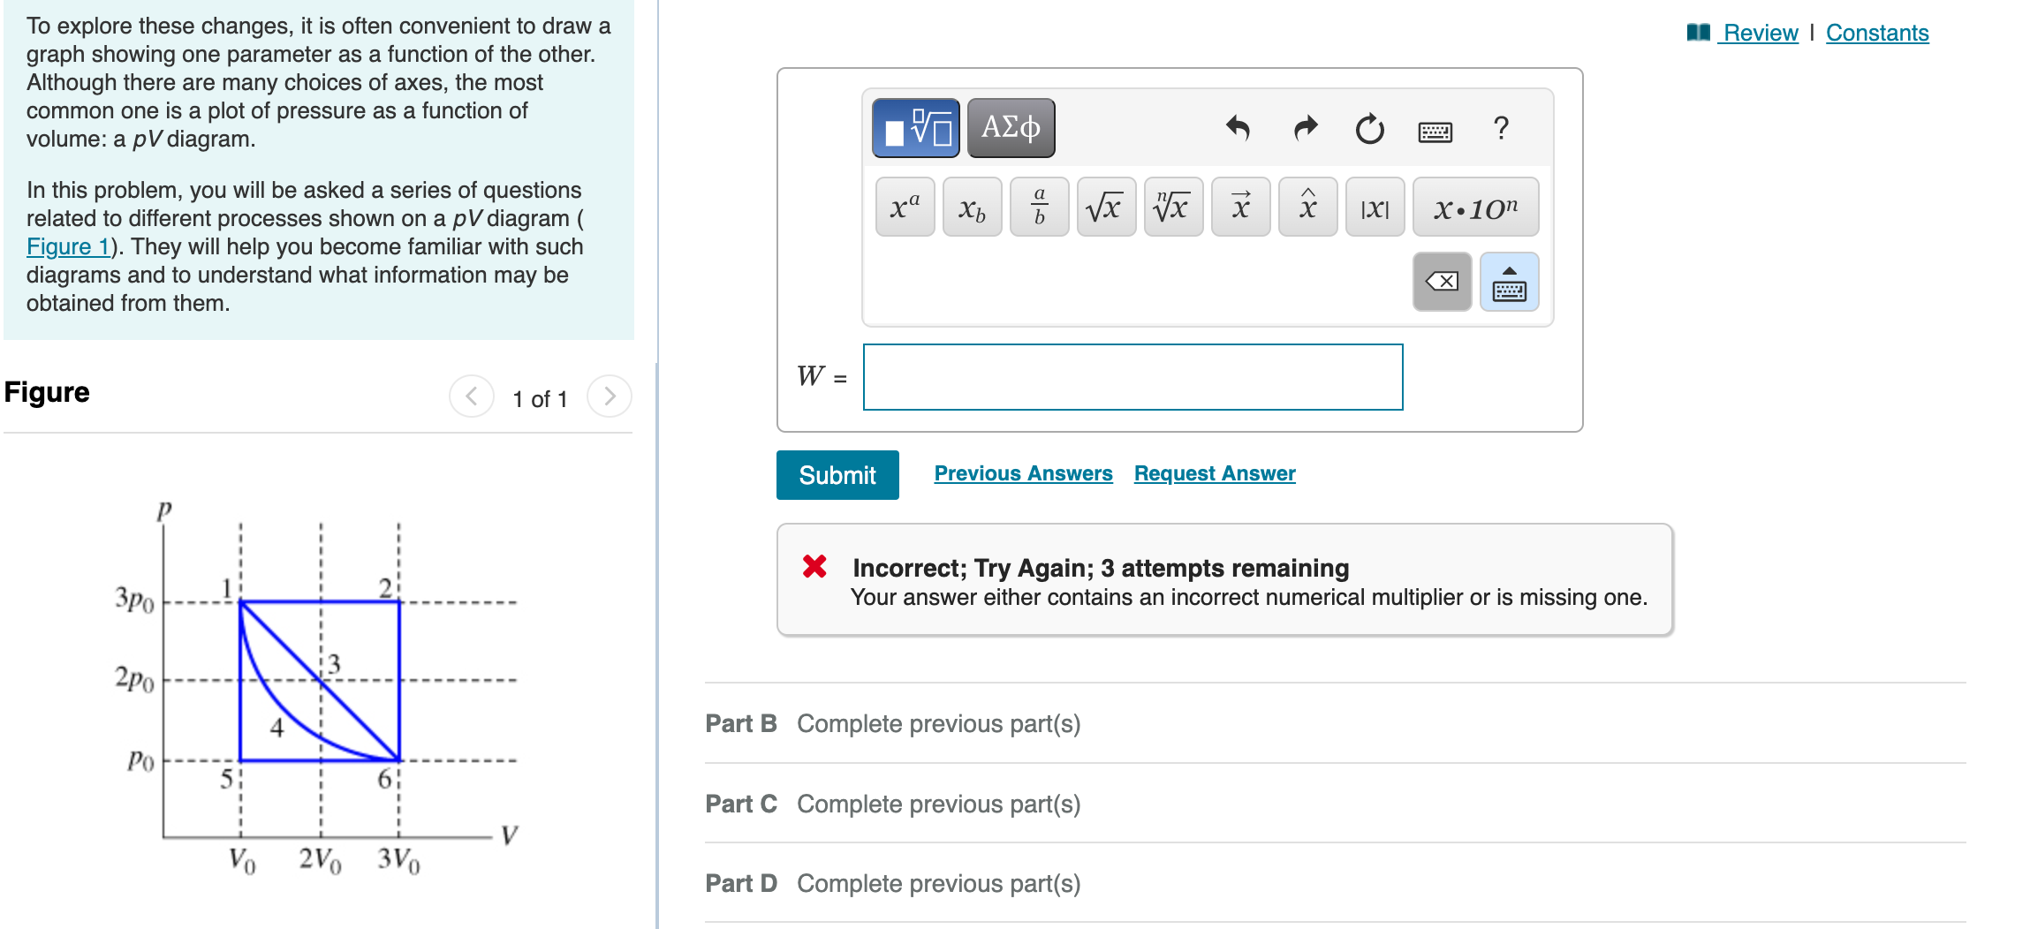
Task: Insert scientific notation x·10^n
Action: 1474,207
